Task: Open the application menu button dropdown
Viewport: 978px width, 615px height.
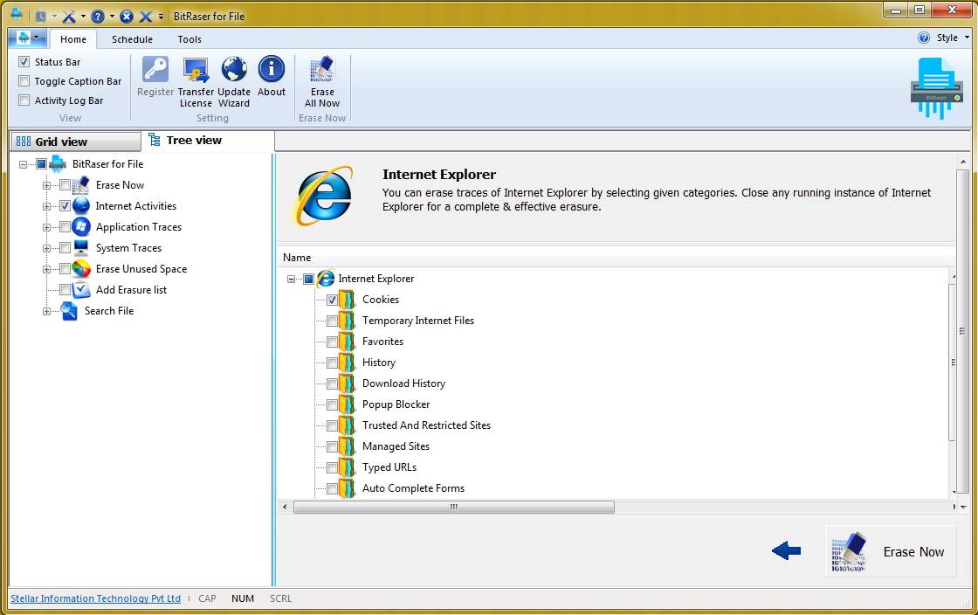Action: 27,38
